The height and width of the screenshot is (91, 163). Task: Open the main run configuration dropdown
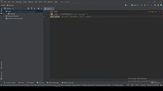coord(135,5)
